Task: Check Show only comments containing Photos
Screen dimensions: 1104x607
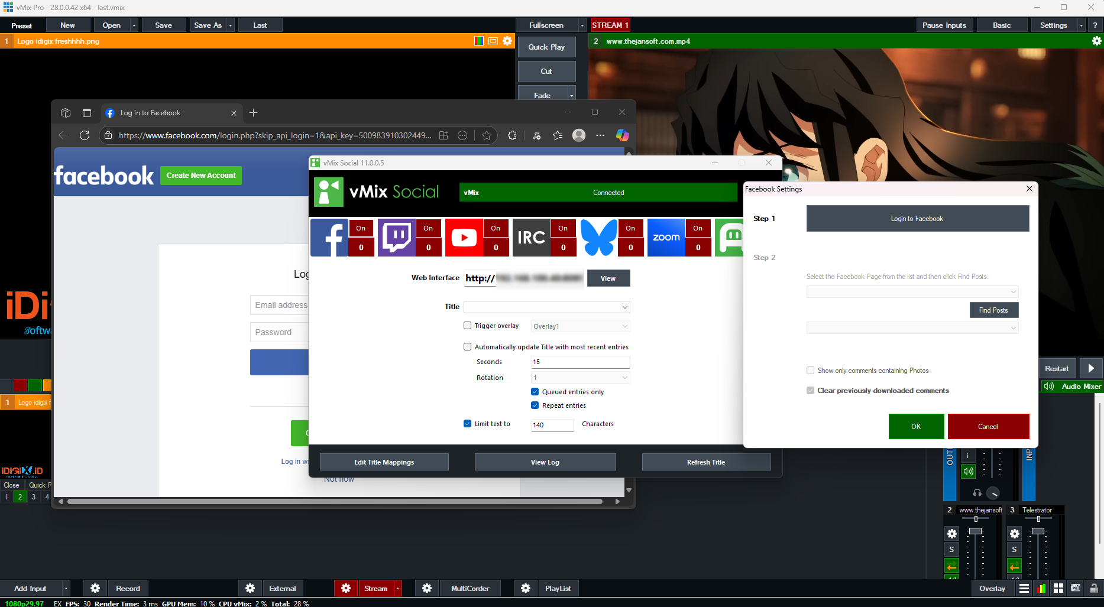Action: [811, 371]
